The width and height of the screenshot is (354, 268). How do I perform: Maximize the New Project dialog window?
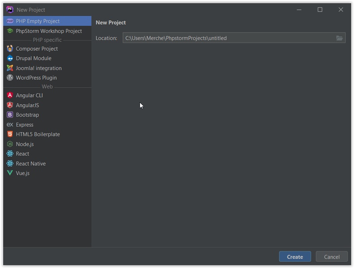[x=320, y=10]
